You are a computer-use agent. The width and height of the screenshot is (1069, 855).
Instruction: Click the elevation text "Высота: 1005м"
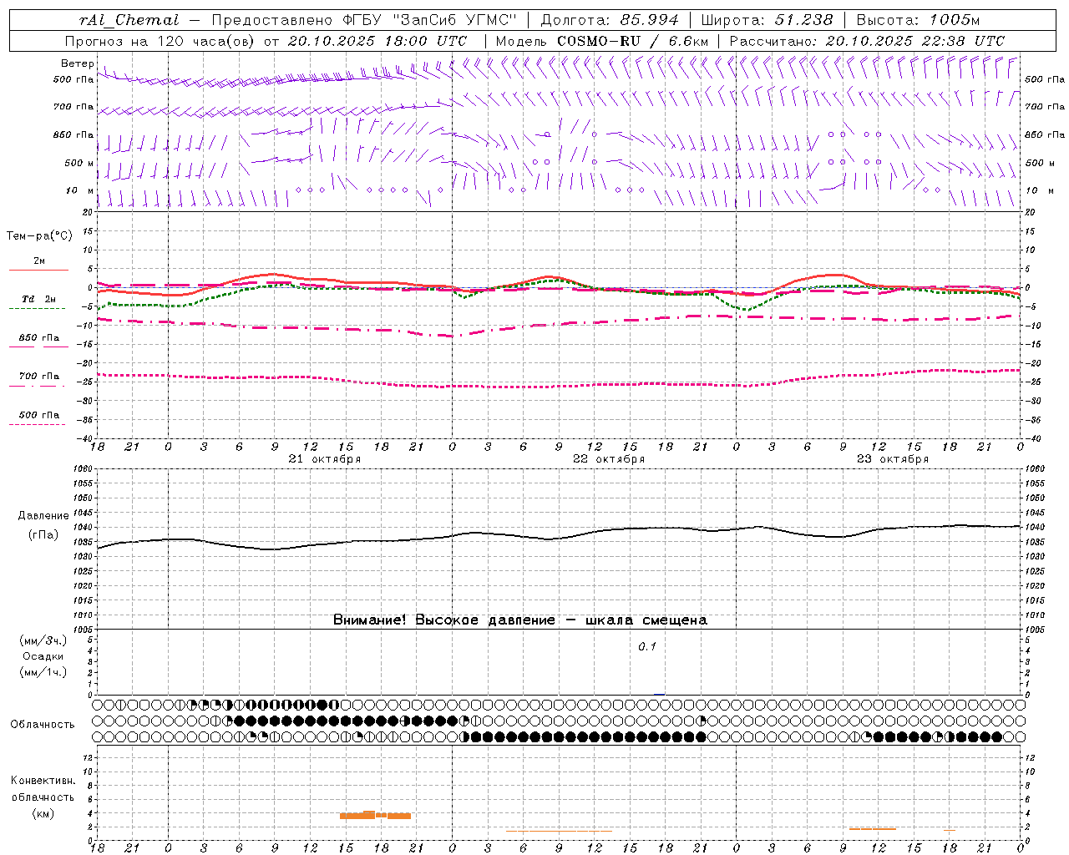[x=918, y=20]
